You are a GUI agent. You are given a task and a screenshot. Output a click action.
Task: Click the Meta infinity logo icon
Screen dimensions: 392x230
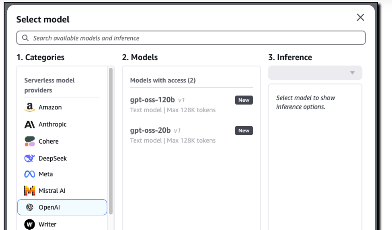coord(30,174)
